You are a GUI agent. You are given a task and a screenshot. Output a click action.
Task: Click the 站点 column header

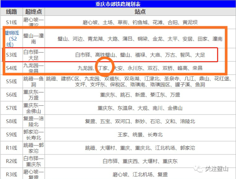pyautogui.click(x=140, y=11)
